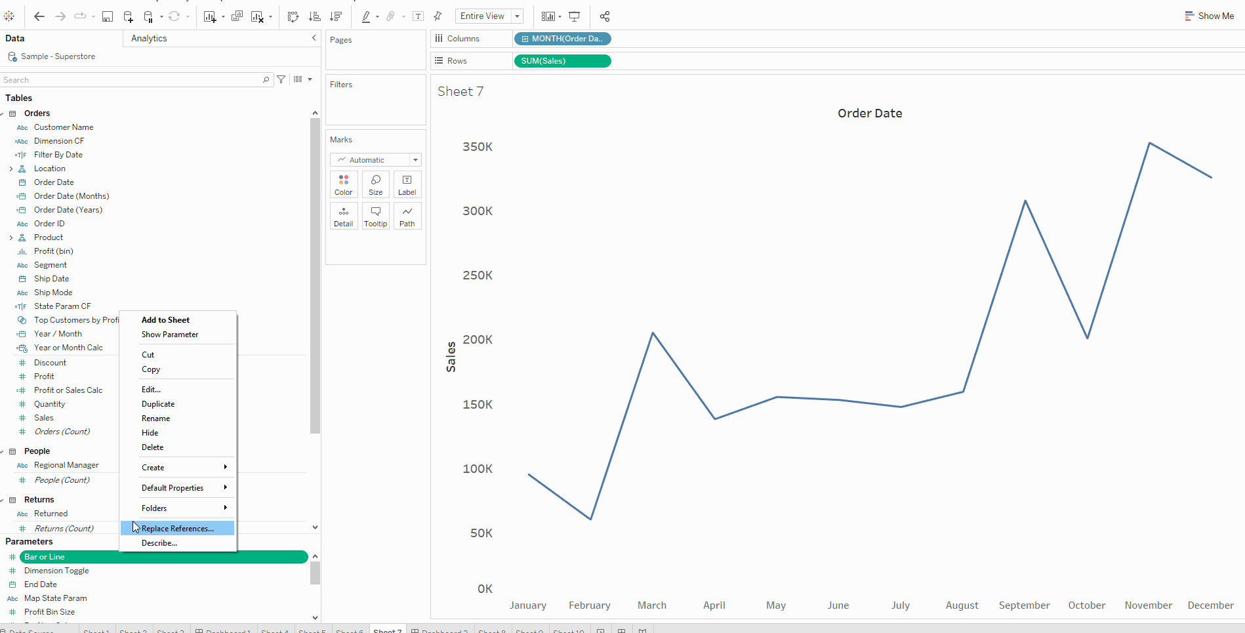Click the Parameters list scroll-down arrow
The height and width of the screenshot is (633, 1245).
pyautogui.click(x=315, y=617)
